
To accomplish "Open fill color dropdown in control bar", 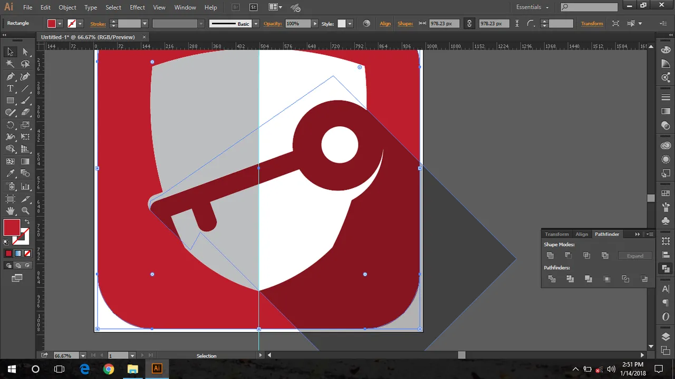I will click(x=60, y=24).
